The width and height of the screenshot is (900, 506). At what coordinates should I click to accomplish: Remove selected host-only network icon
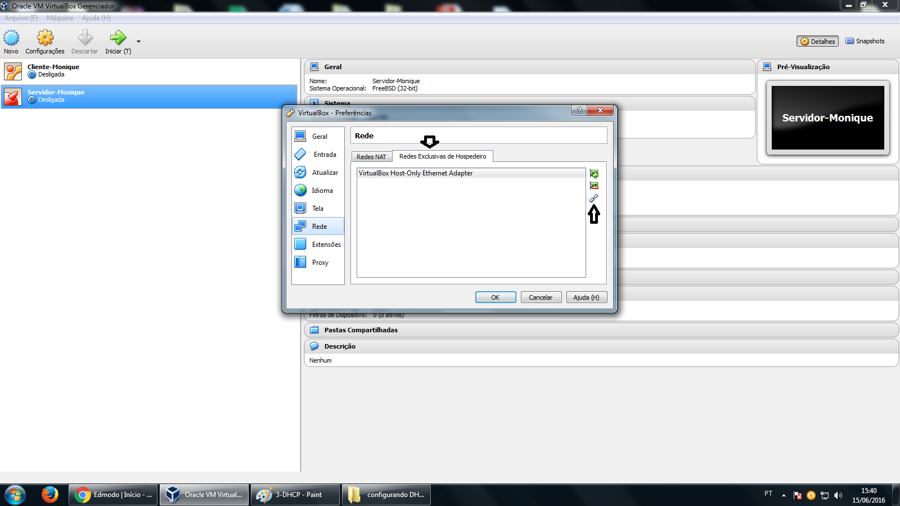[594, 186]
